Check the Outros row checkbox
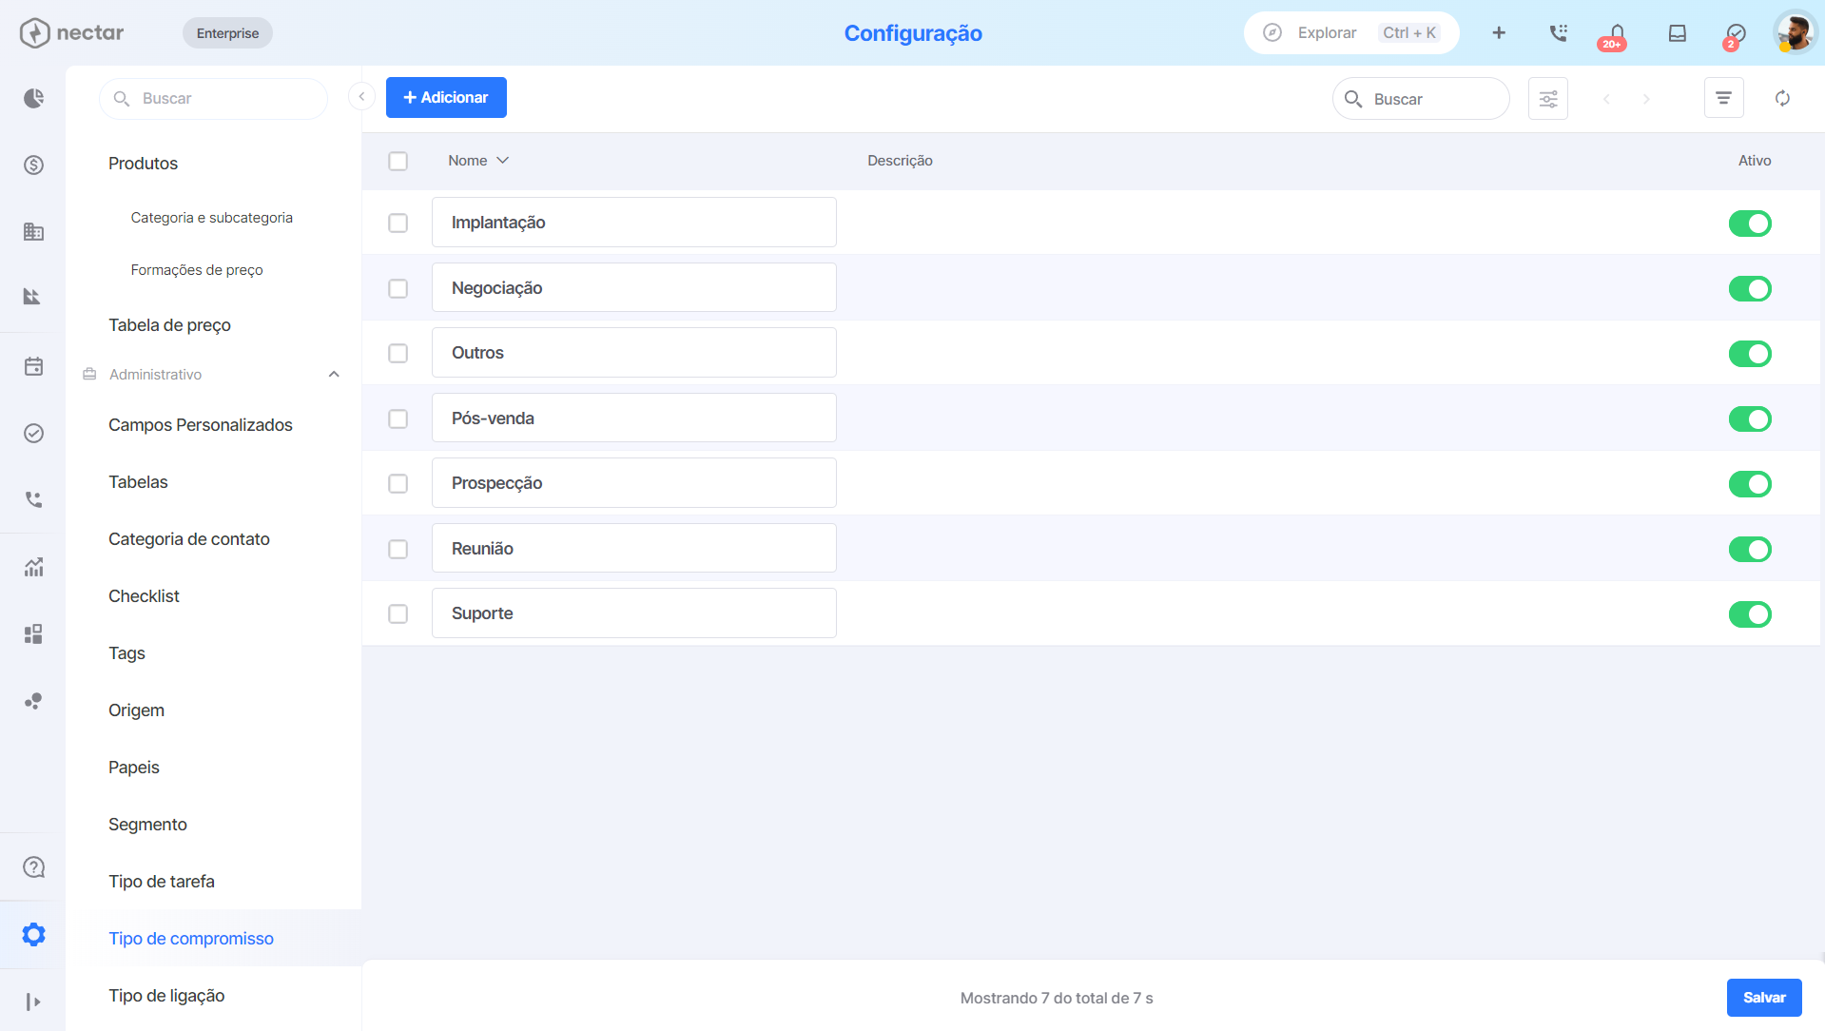 pos(398,353)
